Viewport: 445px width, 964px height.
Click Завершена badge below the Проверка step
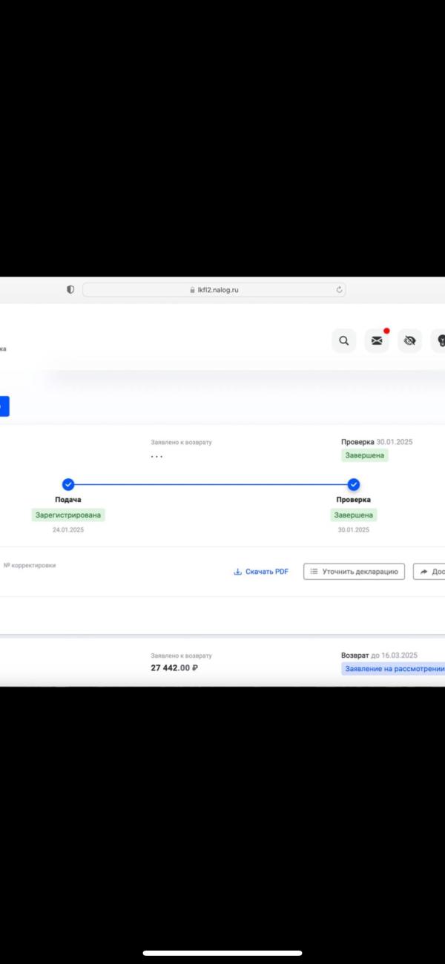point(355,515)
